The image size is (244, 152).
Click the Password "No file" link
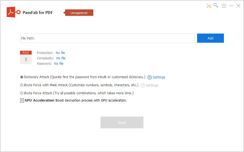[59, 64]
